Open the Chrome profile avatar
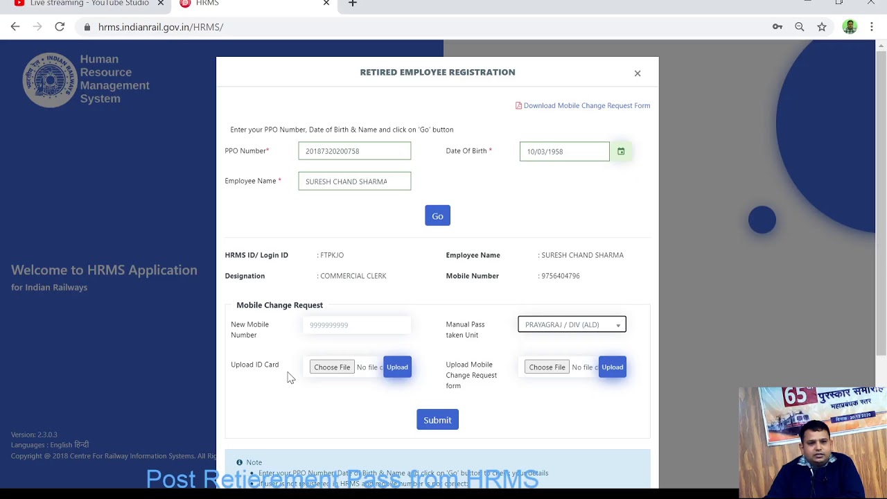 click(x=850, y=27)
